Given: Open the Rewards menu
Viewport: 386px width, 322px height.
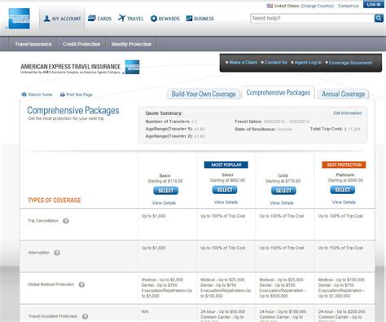Looking at the screenshot, I should 165,19.
